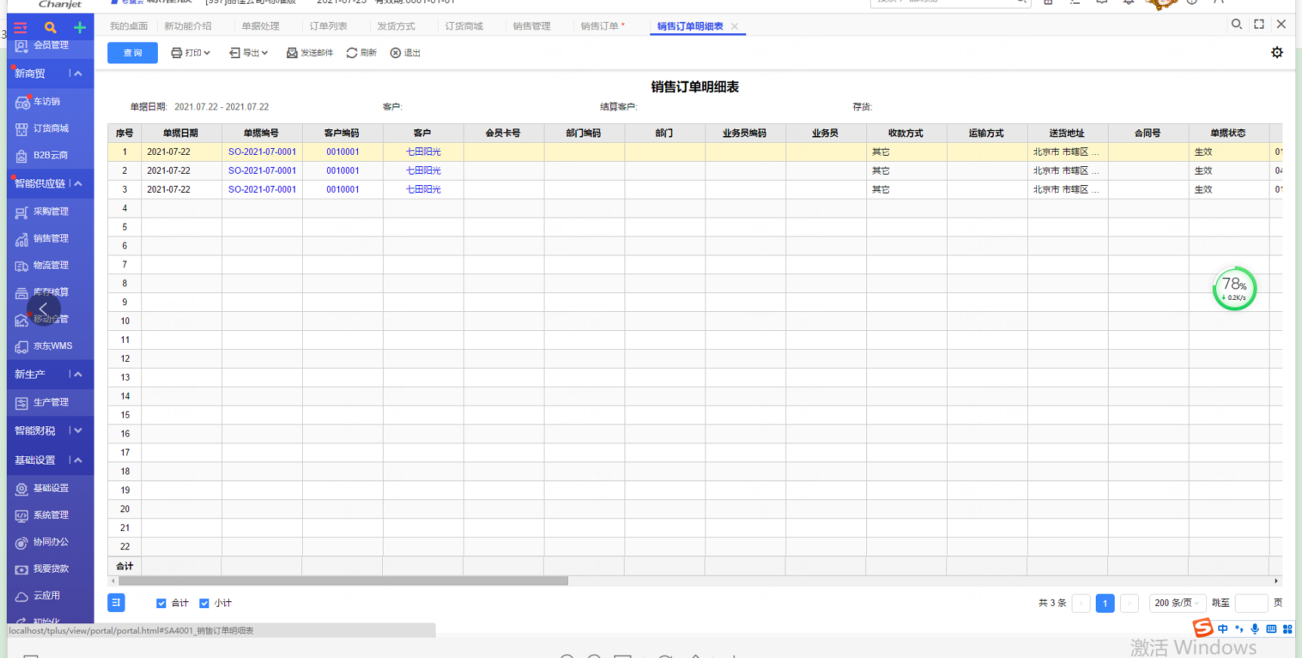Open 系统管理 in the sidebar
The width and height of the screenshot is (1302, 658).
51,515
